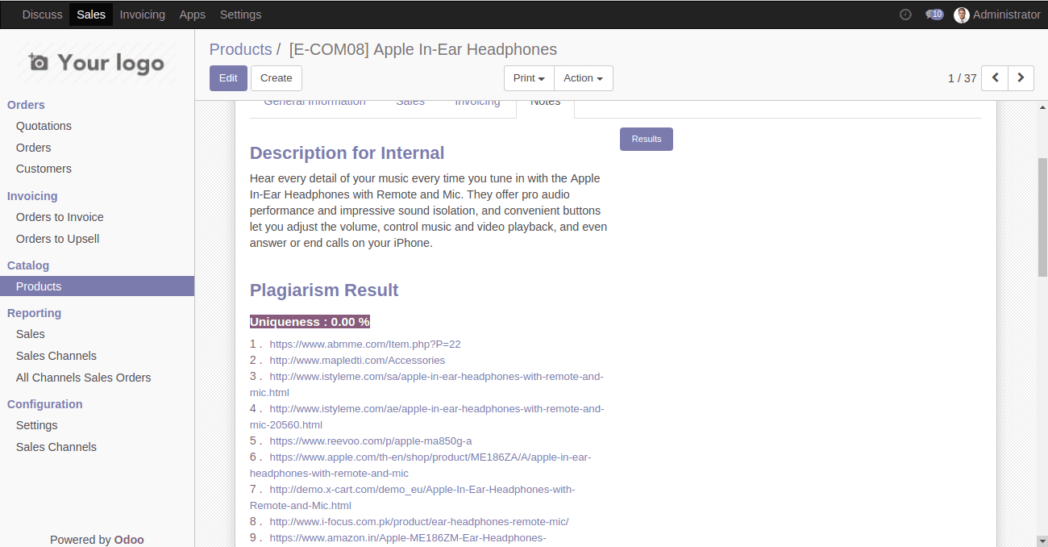
Task: Open the apple.com th-en shop link
Action: point(420,465)
